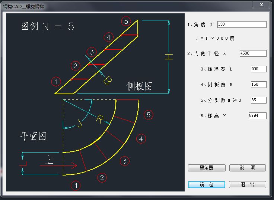
Task: Click the 平面图 caption in the diagram
Action: point(34,136)
